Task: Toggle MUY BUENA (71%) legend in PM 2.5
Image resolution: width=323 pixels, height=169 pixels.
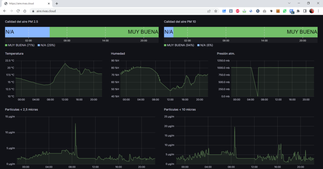Action: (20, 45)
